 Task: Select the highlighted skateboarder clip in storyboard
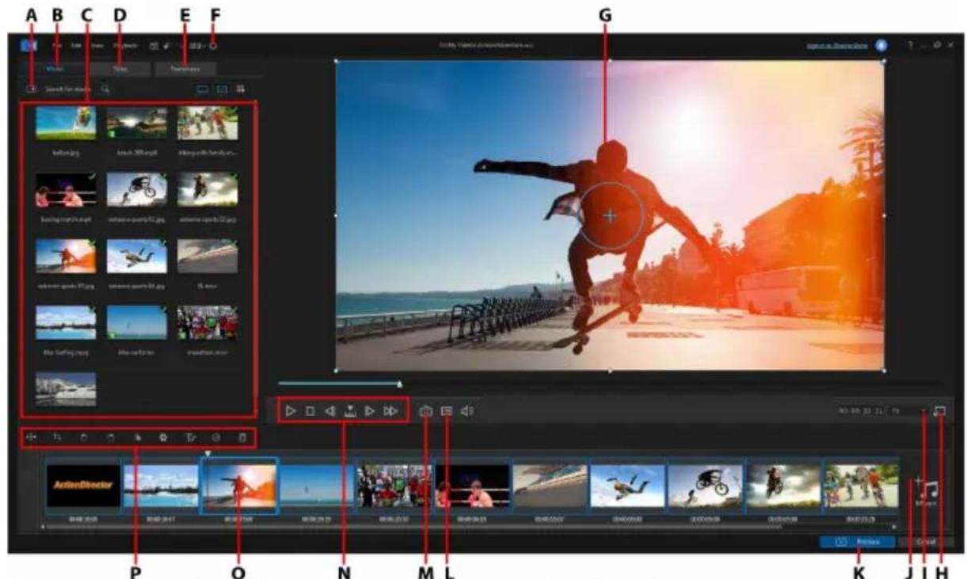pos(238,486)
